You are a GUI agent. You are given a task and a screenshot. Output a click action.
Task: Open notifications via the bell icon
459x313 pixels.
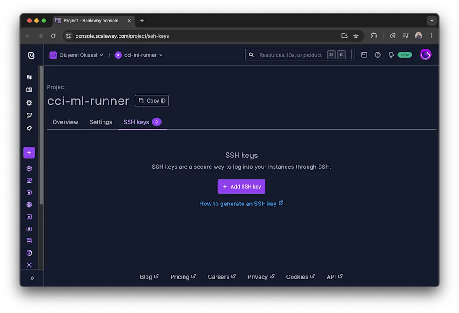click(x=391, y=54)
